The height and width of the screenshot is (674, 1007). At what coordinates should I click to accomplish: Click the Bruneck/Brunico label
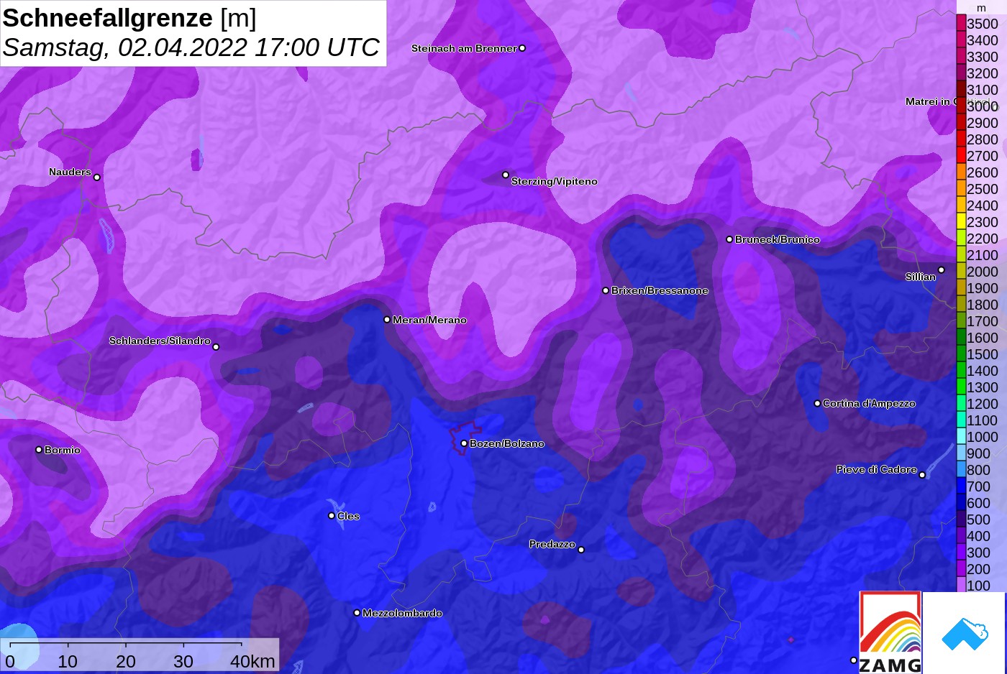click(777, 239)
